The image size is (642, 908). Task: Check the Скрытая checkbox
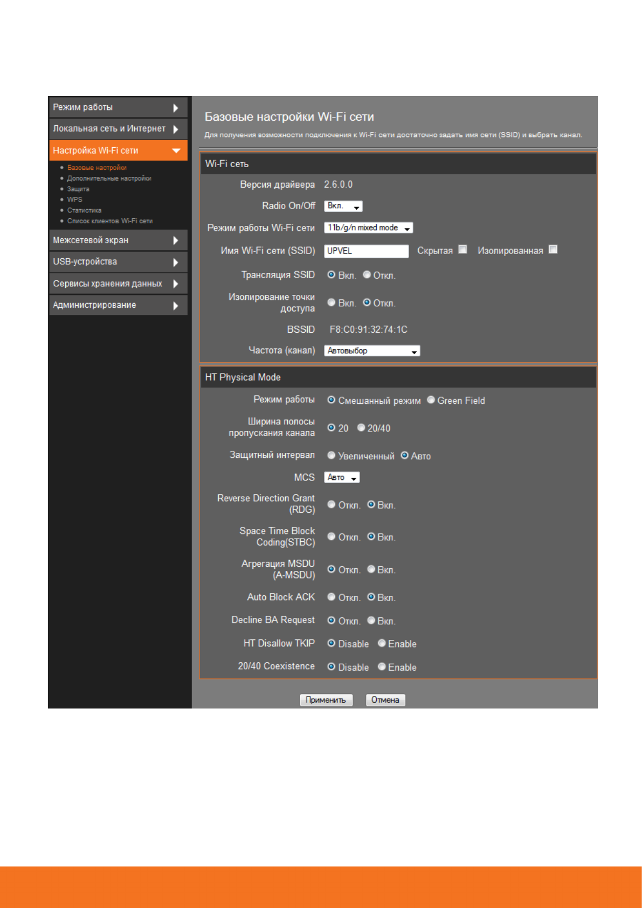point(462,250)
